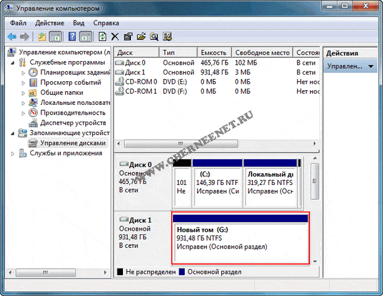This screenshot has height=296, width=383.
Task: Select the Производительность icon
Action: 33,113
